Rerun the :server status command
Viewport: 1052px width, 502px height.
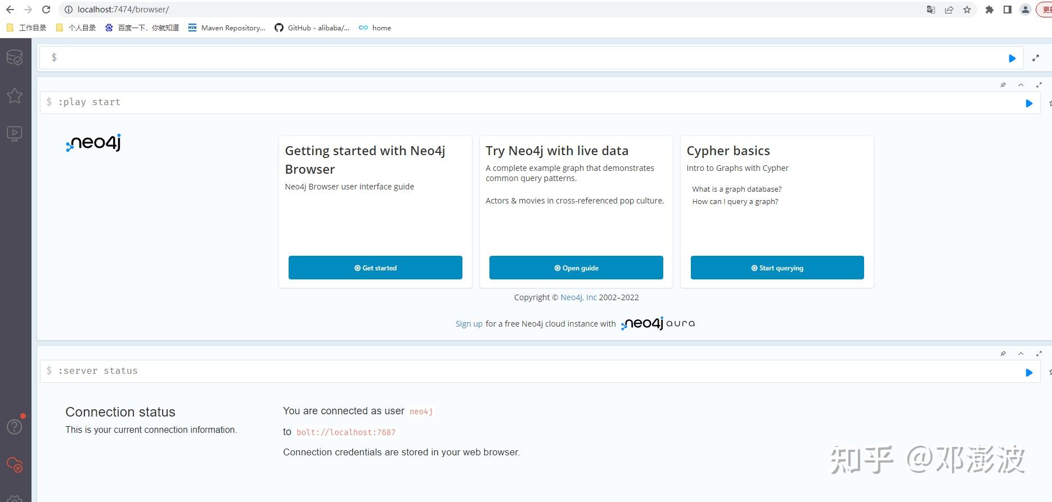[1029, 373]
